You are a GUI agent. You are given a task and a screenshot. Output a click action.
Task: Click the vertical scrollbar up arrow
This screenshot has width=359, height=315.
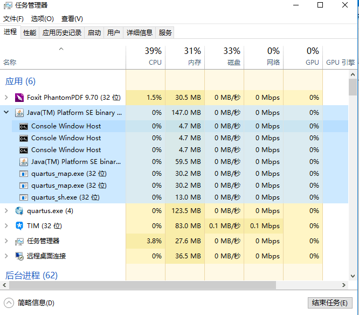pyautogui.click(x=353, y=74)
